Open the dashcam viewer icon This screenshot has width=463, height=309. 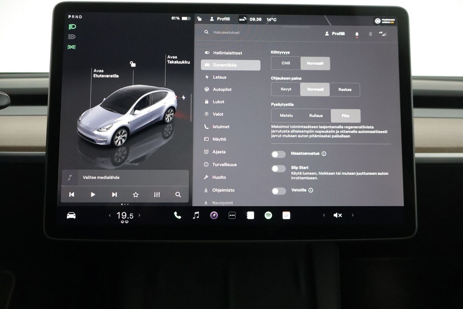coord(213,215)
